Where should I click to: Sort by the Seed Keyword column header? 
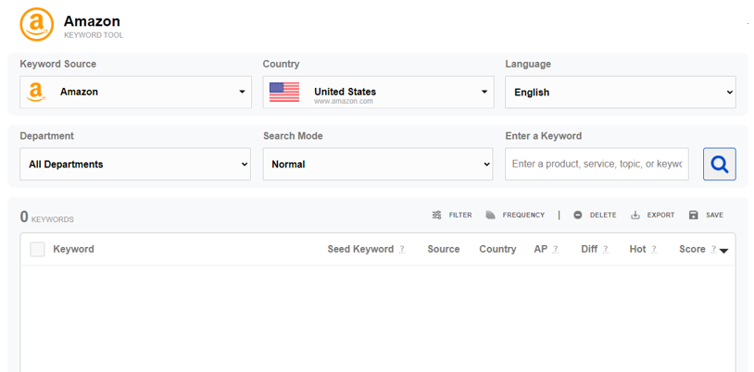coord(360,249)
